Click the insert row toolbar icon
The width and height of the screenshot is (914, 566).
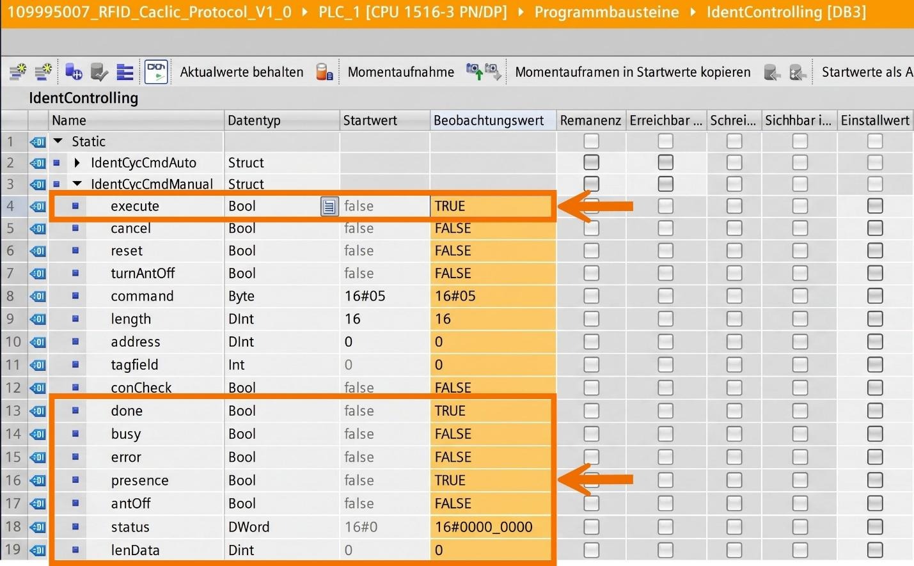(17, 72)
